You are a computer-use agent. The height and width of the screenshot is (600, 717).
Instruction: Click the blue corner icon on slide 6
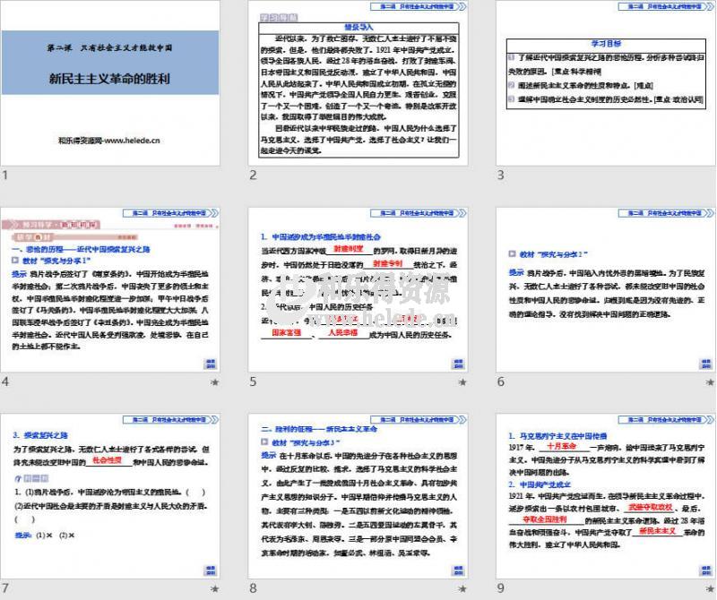(x=706, y=364)
